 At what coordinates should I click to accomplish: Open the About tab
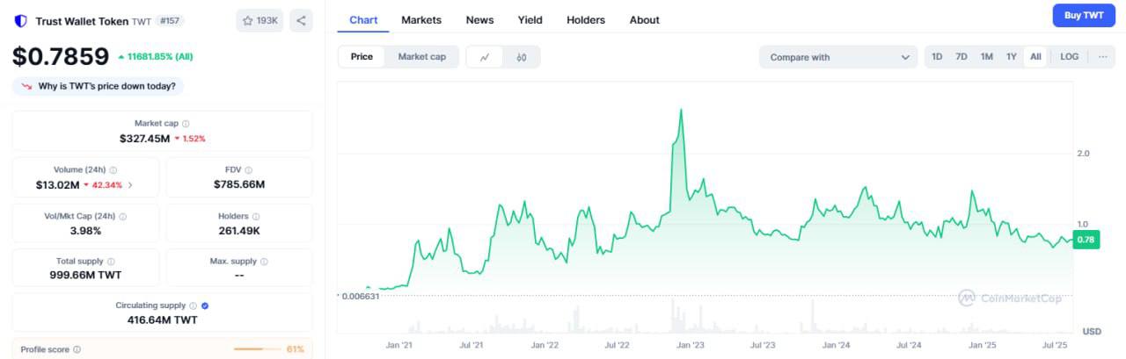click(x=644, y=19)
